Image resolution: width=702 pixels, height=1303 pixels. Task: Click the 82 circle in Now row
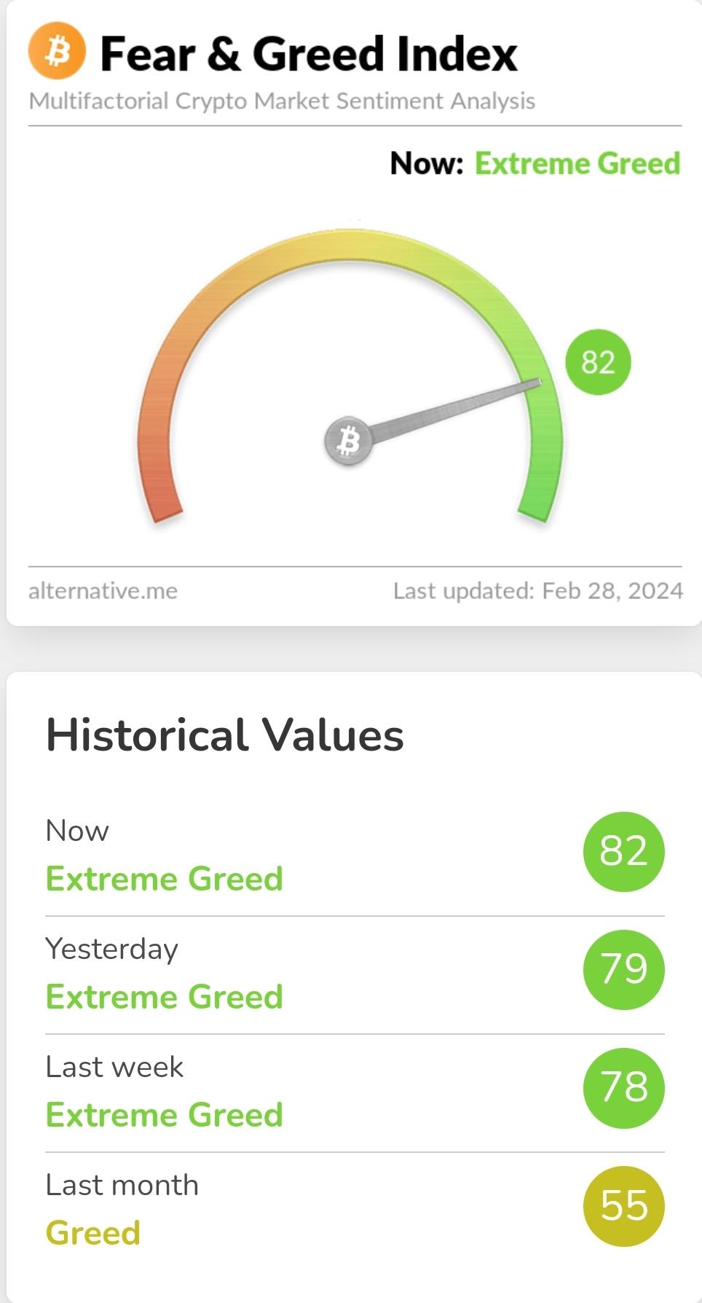point(624,851)
